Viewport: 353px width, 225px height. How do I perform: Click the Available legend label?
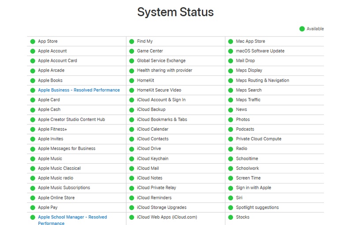point(315,29)
